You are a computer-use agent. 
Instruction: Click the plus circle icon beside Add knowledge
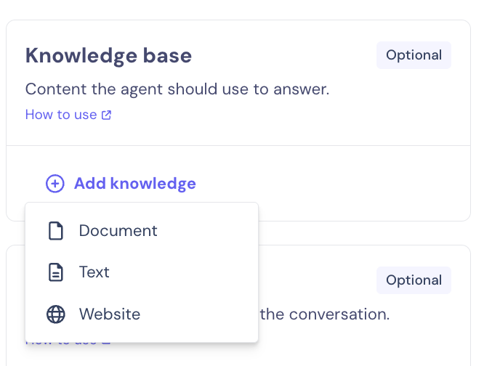click(55, 184)
